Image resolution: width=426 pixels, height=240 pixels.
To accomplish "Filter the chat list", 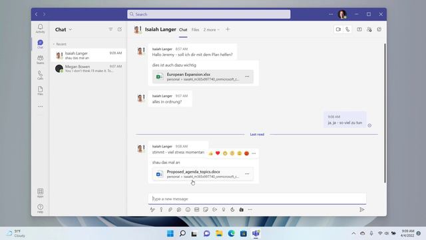I will tap(110, 29).
